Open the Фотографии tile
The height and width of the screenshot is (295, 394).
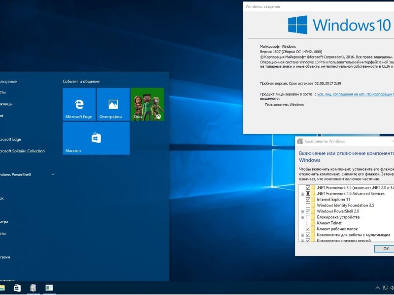(x=113, y=104)
